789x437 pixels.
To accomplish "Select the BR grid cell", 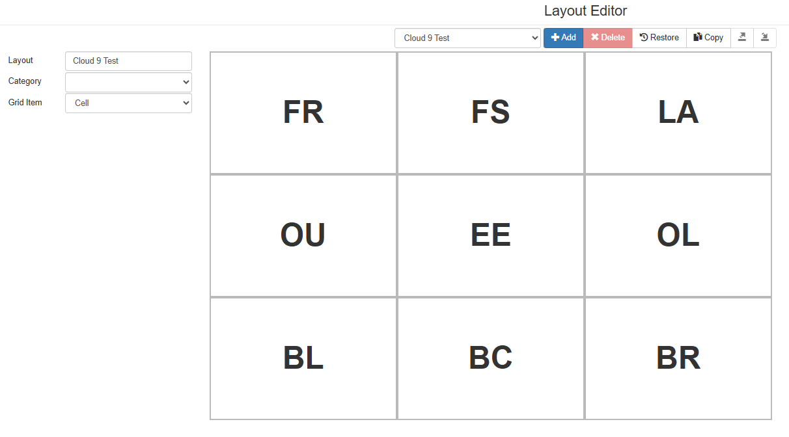I will point(678,358).
